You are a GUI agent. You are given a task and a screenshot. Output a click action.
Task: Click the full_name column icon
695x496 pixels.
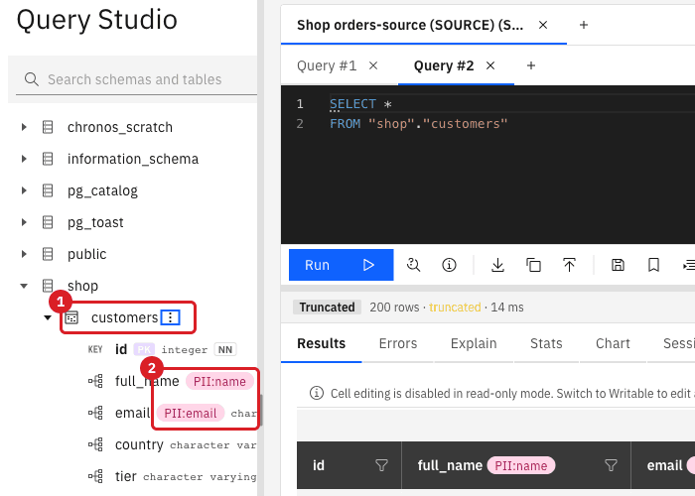pyautogui.click(x=95, y=381)
